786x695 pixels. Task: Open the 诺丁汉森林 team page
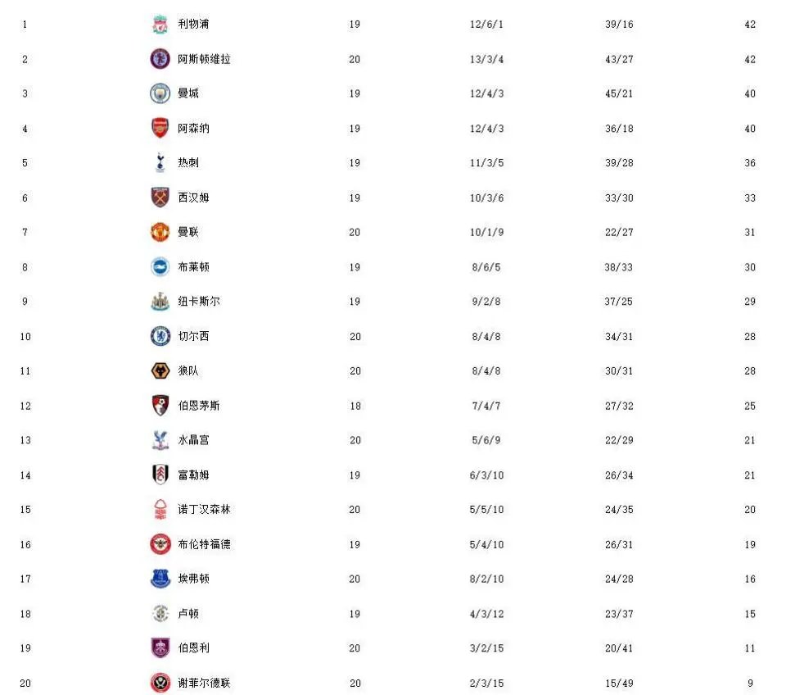point(204,509)
